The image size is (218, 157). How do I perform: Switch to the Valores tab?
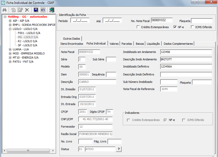coord(114,44)
